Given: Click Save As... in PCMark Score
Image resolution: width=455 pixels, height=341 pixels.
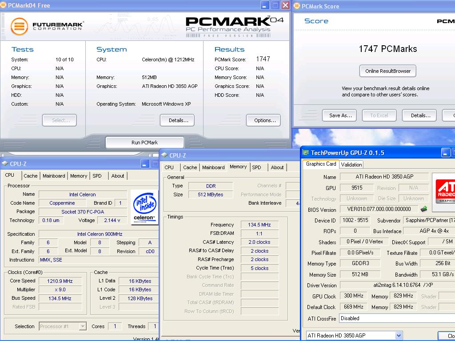Looking at the screenshot, I should 339,115.
